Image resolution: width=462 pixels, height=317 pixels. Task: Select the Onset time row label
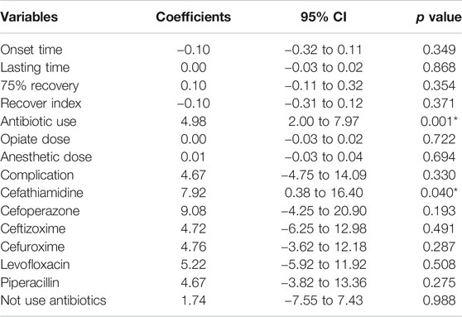coord(31,50)
